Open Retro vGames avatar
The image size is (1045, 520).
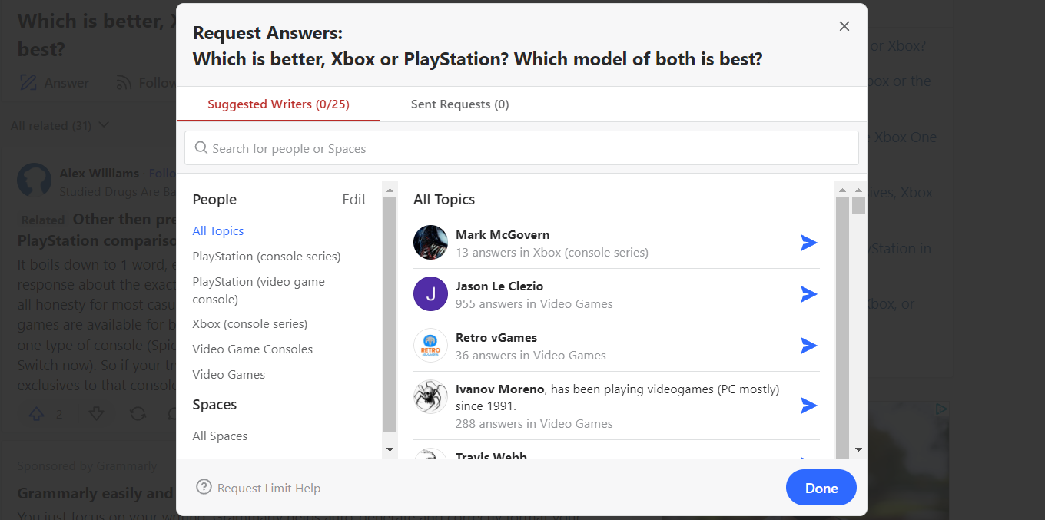tap(430, 346)
